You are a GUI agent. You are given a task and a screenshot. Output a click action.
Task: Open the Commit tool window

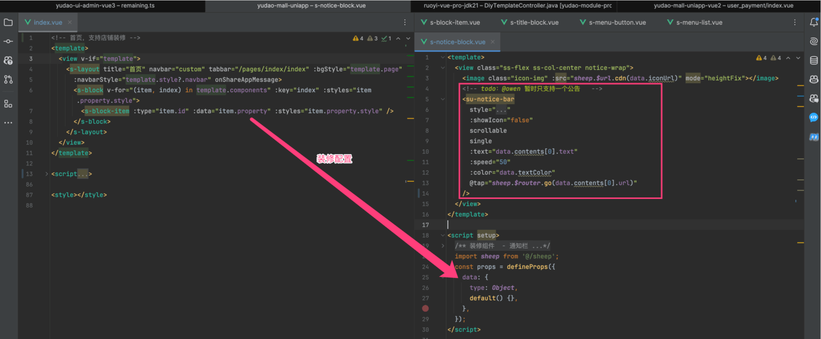8,41
